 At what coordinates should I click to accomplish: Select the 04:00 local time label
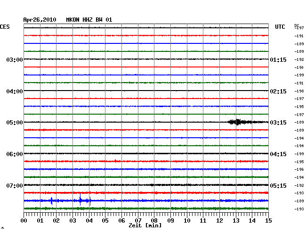[x=15, y=92]
